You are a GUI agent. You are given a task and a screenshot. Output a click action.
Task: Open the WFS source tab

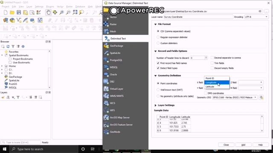click(125, 110)
